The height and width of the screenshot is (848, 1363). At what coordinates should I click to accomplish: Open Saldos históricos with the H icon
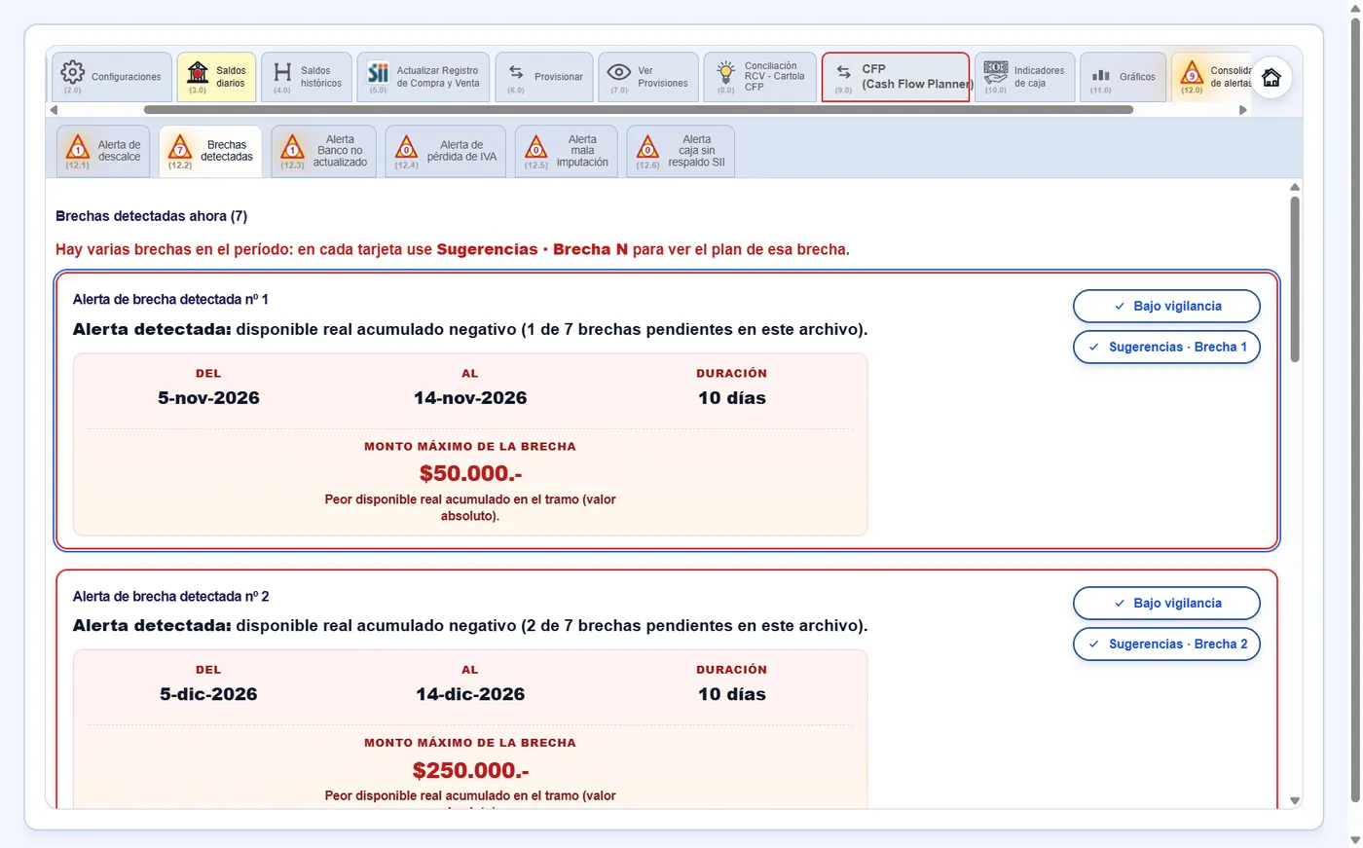point(282,72)
